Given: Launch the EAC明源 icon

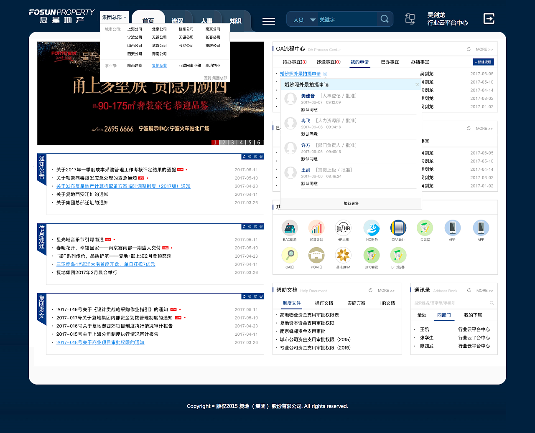Looking at the screenshot, I should tap(290, 228).
